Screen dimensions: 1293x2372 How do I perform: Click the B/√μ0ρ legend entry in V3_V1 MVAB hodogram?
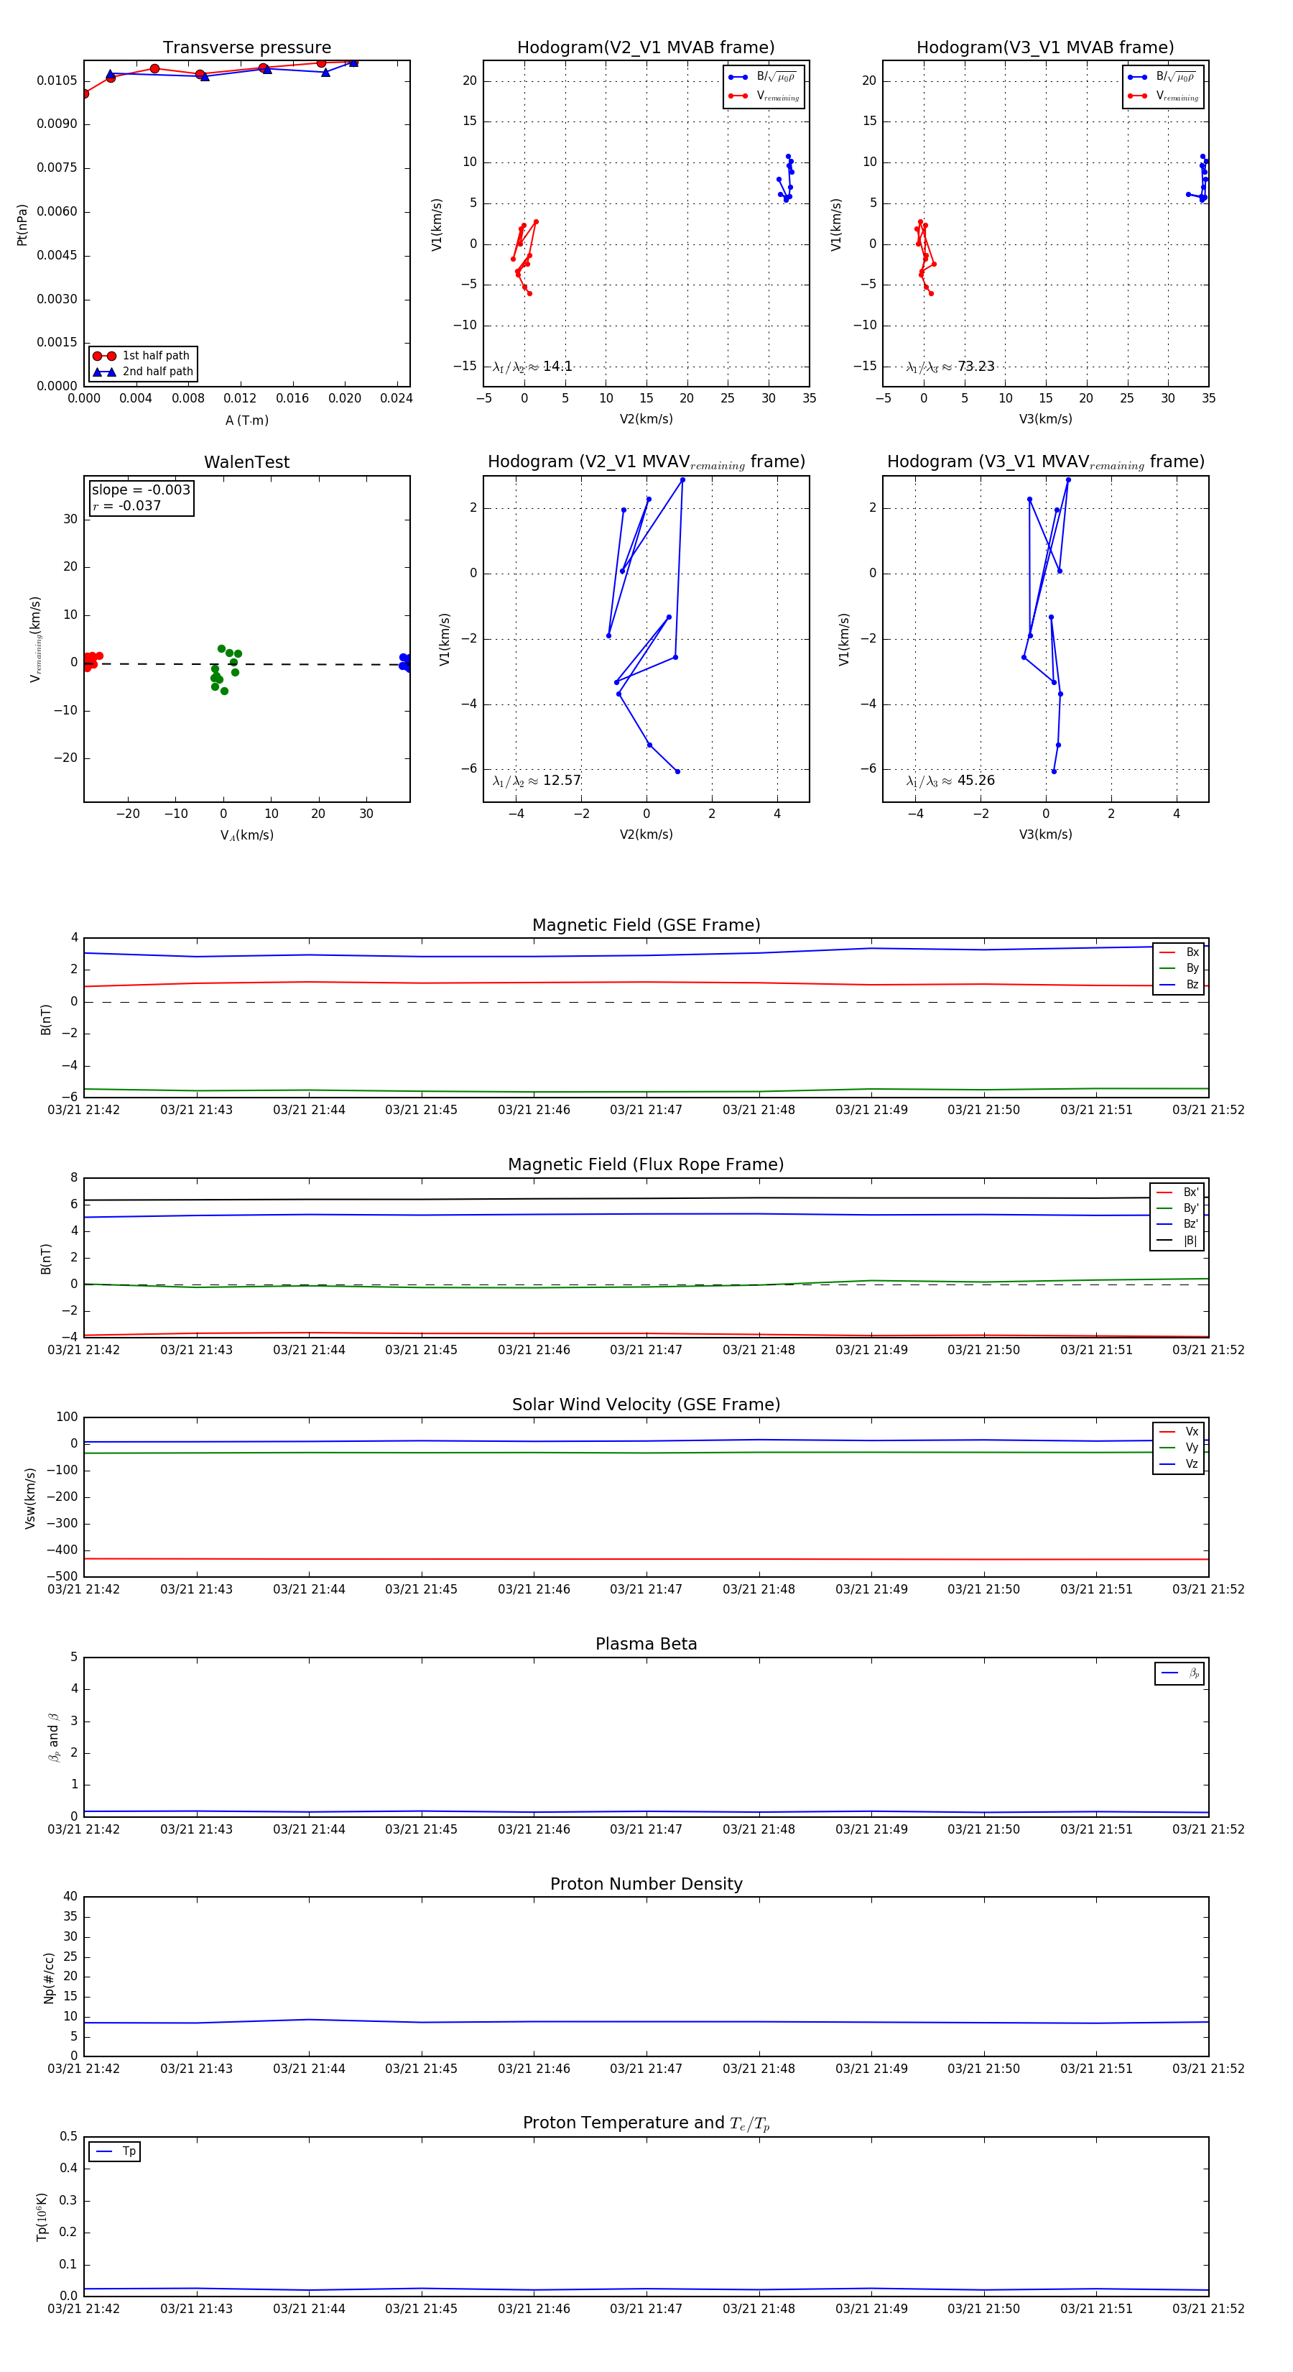click(x=1163, y=78)
